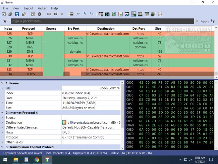Collapse the '1: Frame' section

[x=2, y=83]
